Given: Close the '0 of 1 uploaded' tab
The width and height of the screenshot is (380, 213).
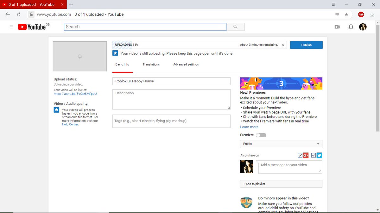Looking at the screenshot, I should coord(62,4).
